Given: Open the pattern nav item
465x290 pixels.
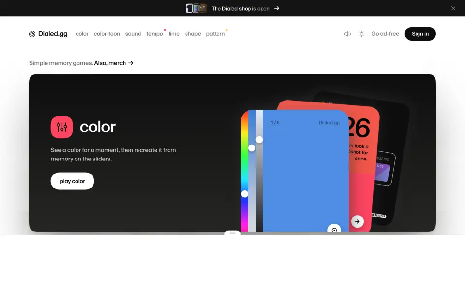Looking at the screenshot, I should coord(215,34).
